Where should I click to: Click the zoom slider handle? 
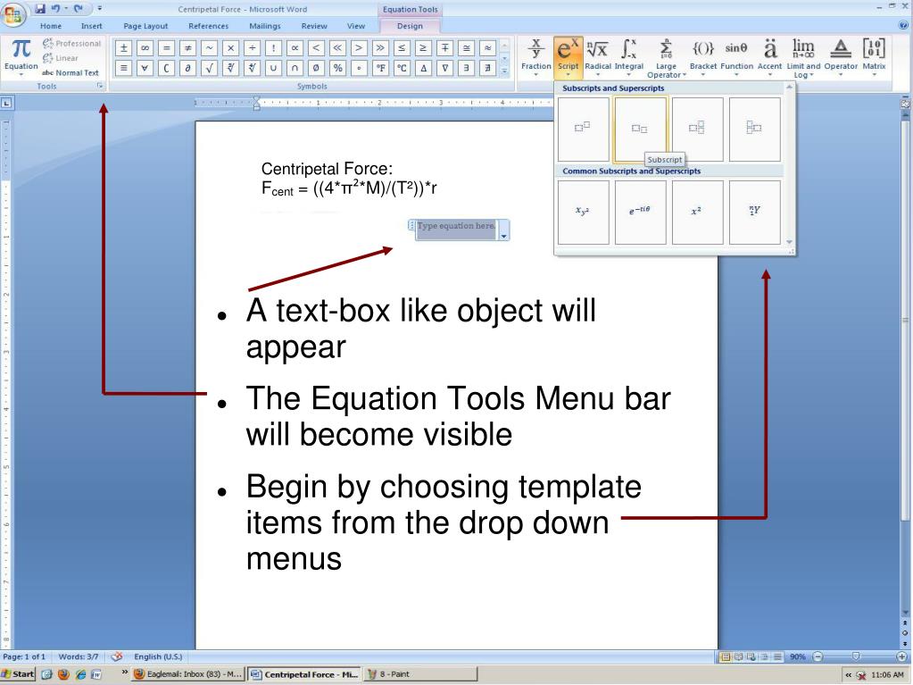(855, 657)
